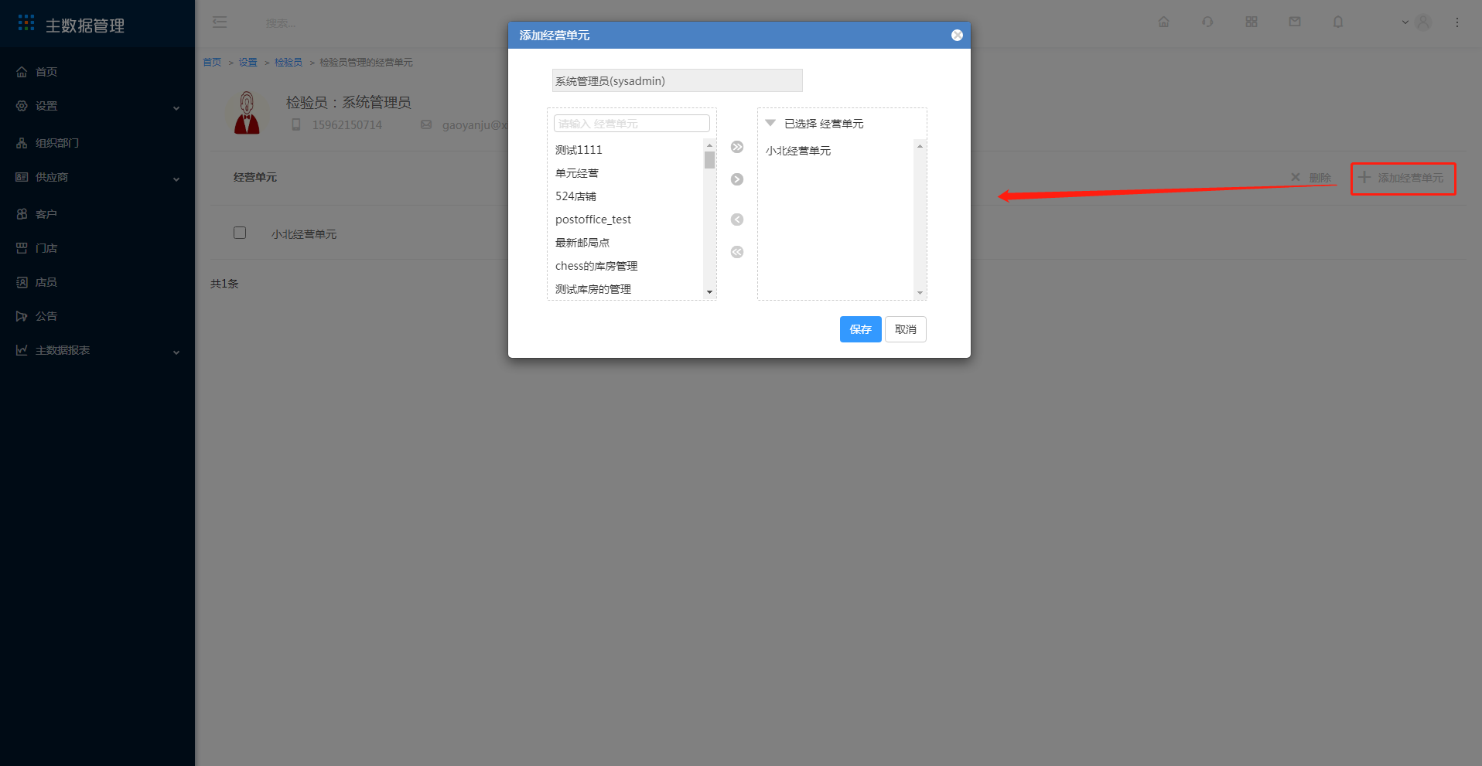Move all items right with double-arrow icon
The width and height of the screenshot is (1482, 766).
[x=737, y=147]
